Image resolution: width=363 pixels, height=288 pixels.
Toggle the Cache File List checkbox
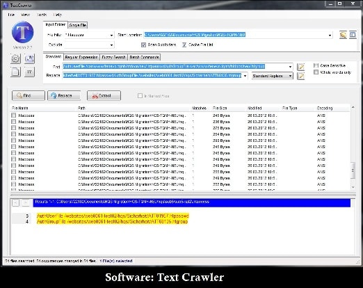[184, 45]
